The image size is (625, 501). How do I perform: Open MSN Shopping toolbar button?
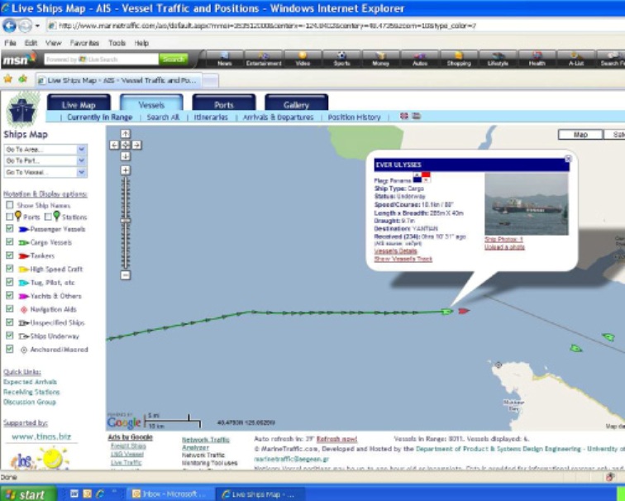[x=459, y=59]
